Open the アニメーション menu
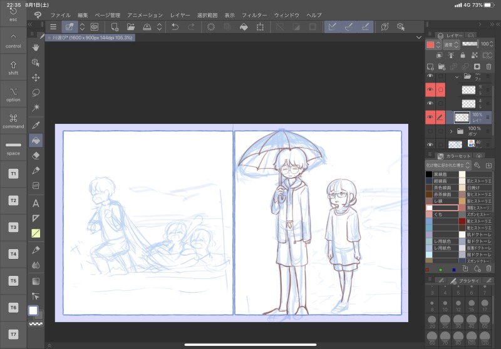Image resolution: width=501 pixels, height=349 pixels. point(145,15)
